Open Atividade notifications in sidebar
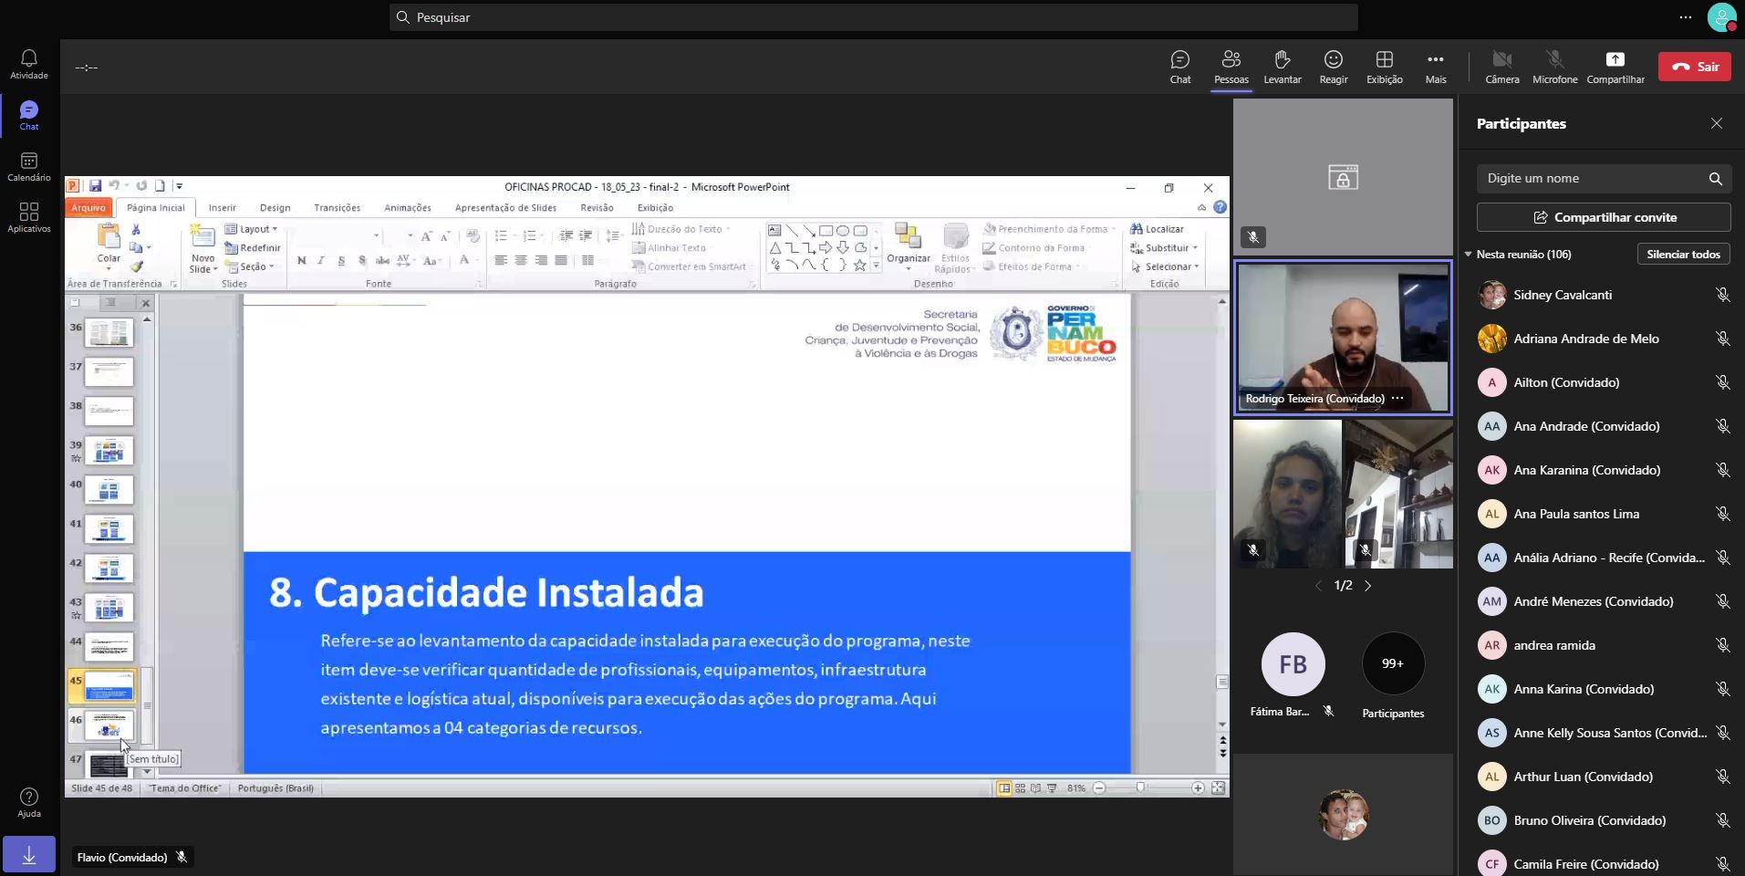Image resolution: width=1745 pixels, height=876 pixels. [x=28, y=64]
